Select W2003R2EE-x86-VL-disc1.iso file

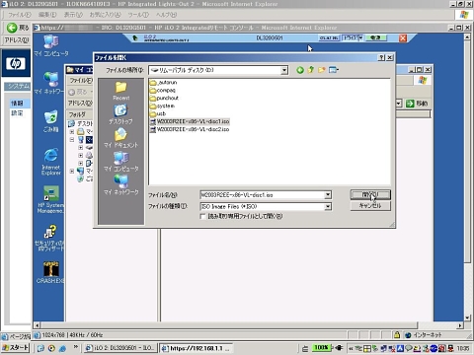click(190, 121)
